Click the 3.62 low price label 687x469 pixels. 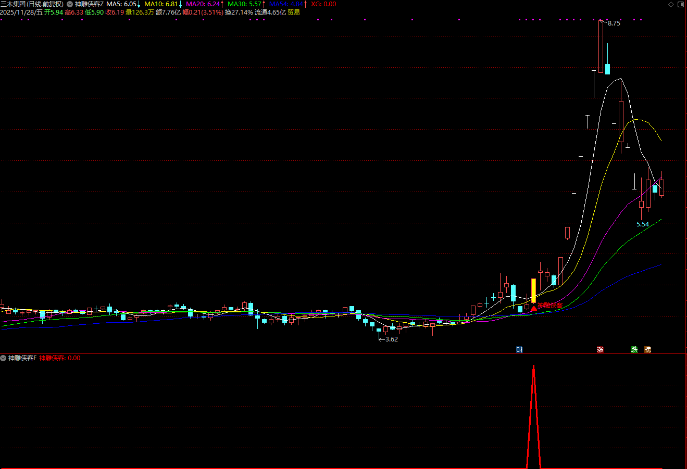pos(391,339)
